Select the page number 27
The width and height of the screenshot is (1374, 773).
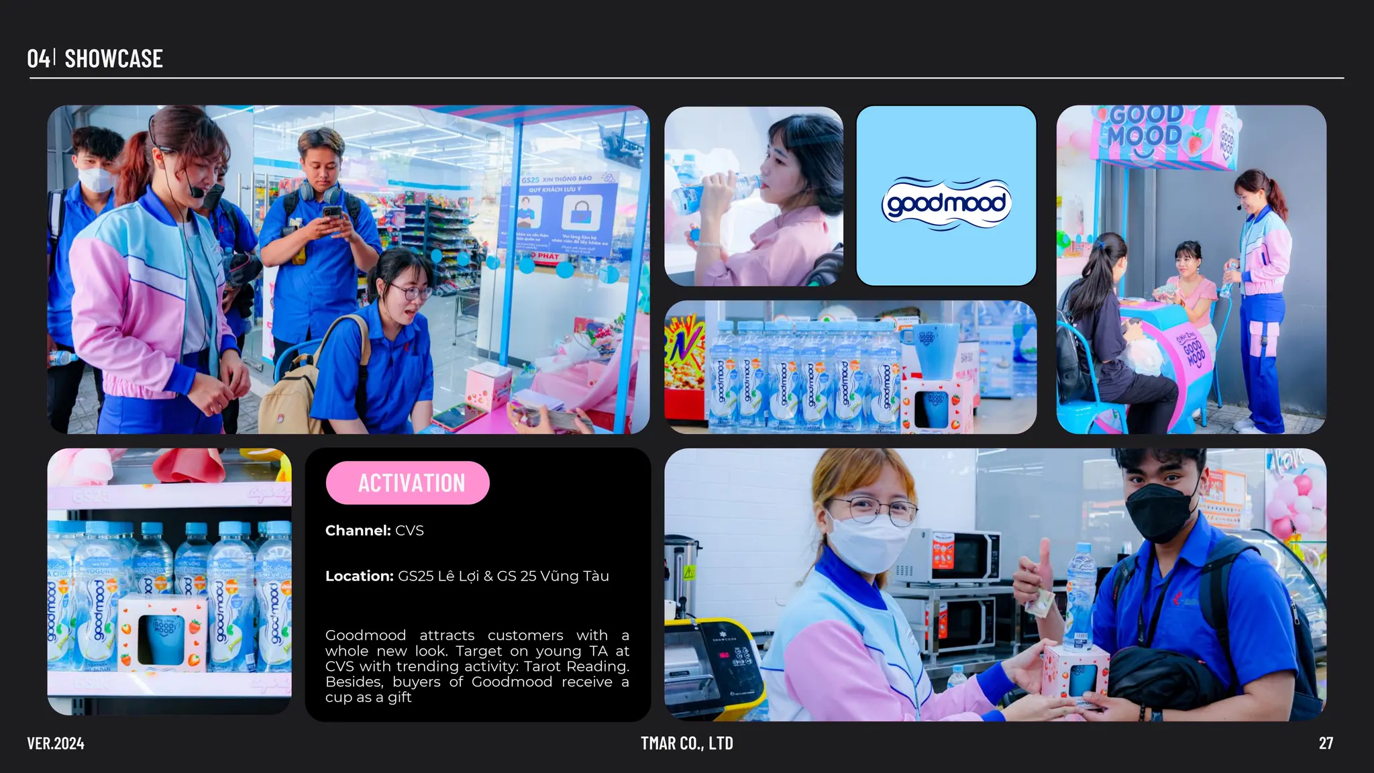1326,743
